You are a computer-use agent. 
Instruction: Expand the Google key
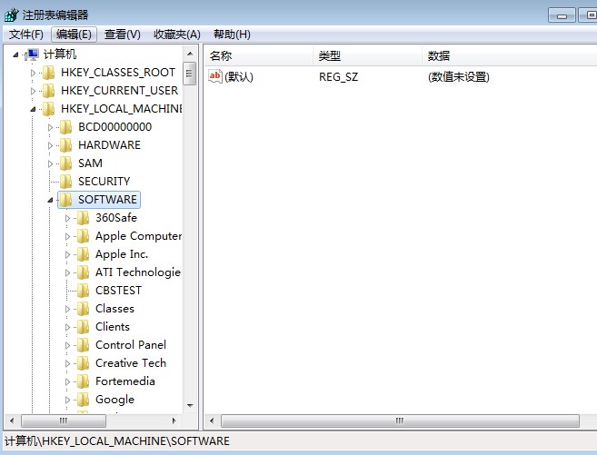pos(68,400)
